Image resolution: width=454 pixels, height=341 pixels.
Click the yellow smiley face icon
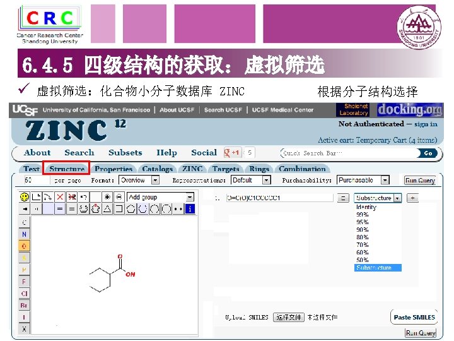[x=25, y=197]
